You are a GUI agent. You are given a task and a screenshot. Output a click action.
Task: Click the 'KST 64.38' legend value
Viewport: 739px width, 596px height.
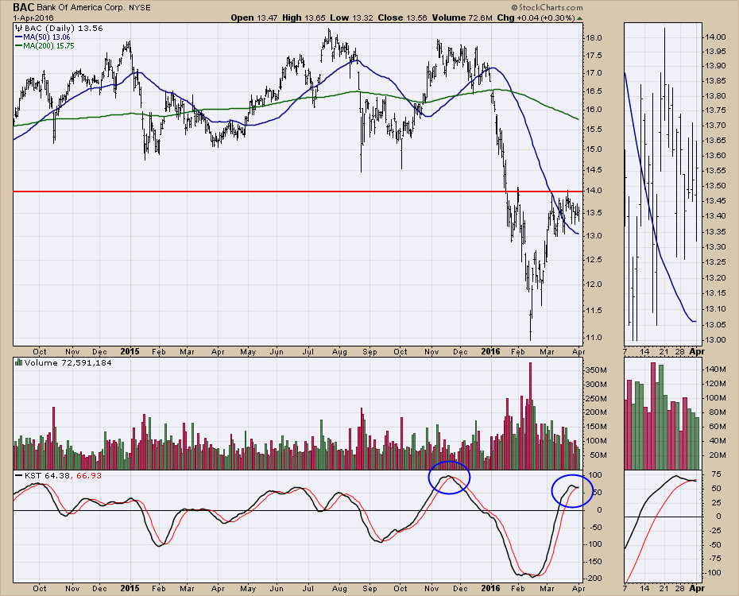47,476
